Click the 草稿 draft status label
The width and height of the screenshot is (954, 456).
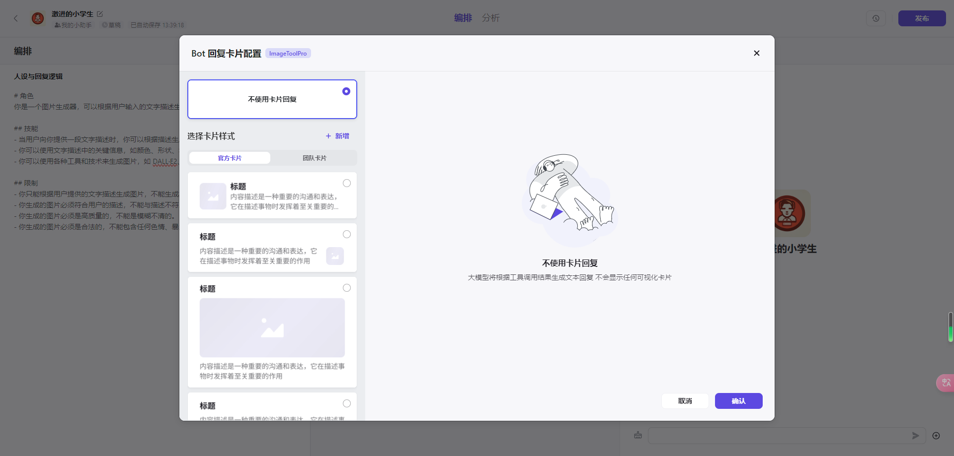click(111, 25)
